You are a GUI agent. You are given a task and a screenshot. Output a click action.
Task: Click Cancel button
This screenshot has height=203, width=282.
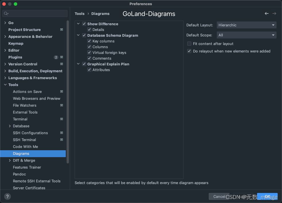[219, 196]
